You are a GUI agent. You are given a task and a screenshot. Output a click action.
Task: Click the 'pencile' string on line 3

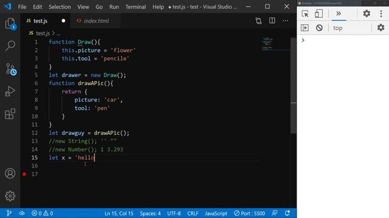point(115,59)
